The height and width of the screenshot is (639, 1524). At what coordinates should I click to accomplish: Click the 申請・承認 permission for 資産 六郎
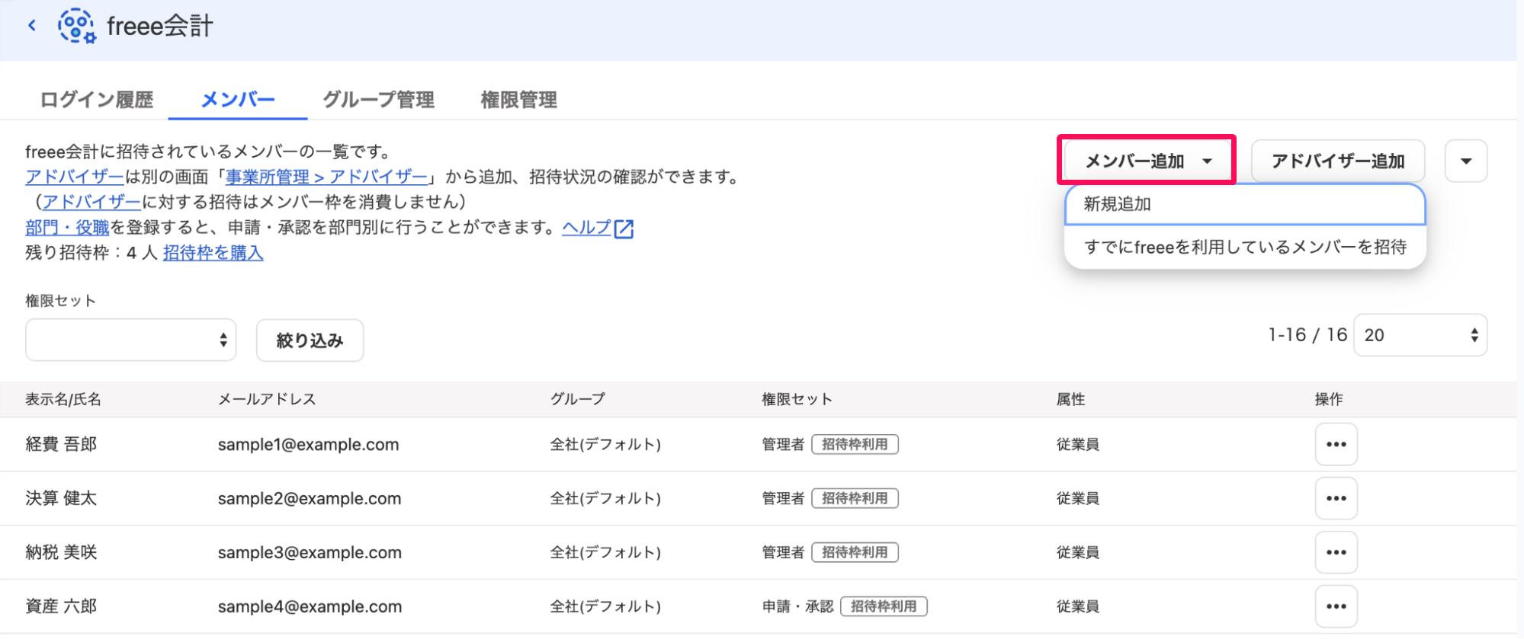[x=797, y=606]
